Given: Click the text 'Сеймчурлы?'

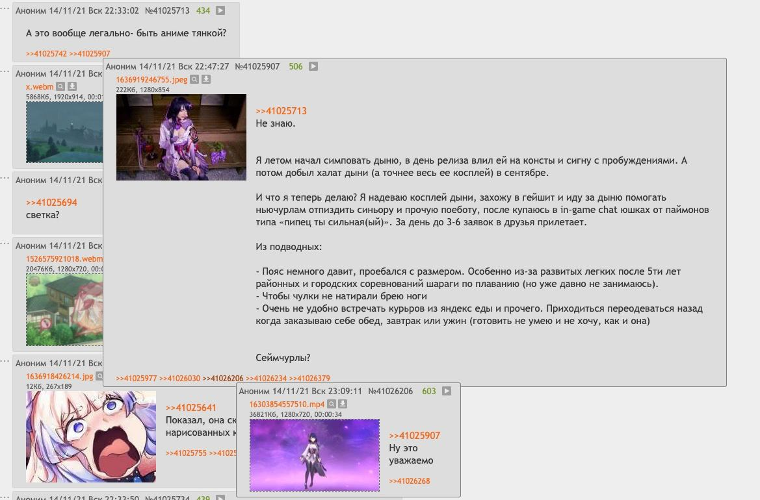Looking at the screenshot, I should pyautogui.click(x=283, y=358).
